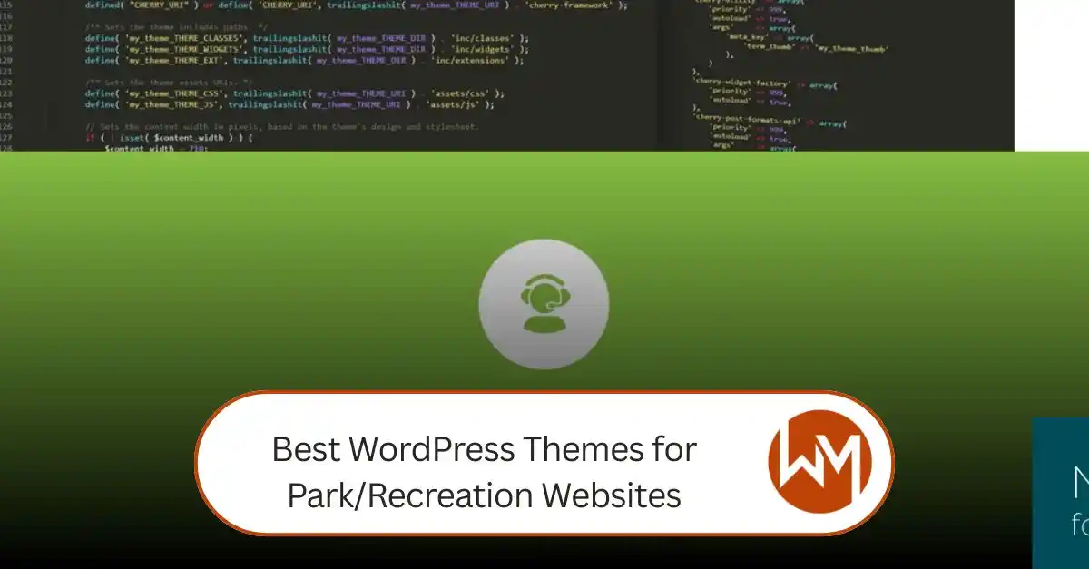The image size is (1089, 569).
Task: Click the 'my_theme_THEME_WIDGETS' define line
Action: (307, 49)
